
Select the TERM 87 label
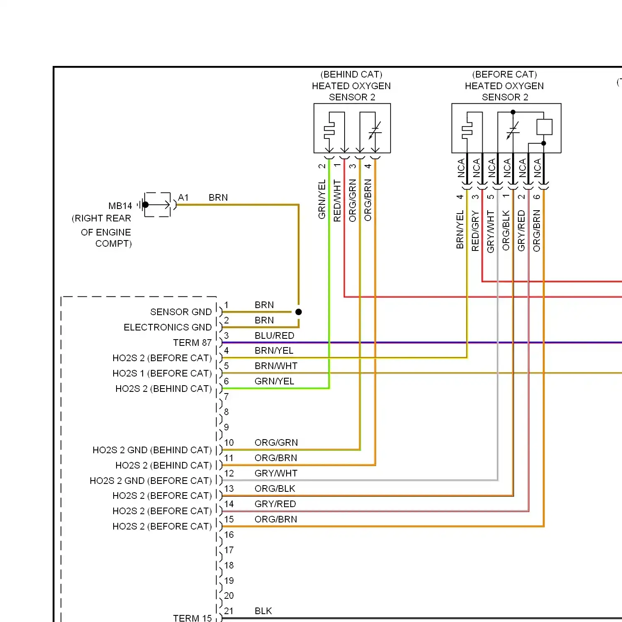[x=192, y=343]
